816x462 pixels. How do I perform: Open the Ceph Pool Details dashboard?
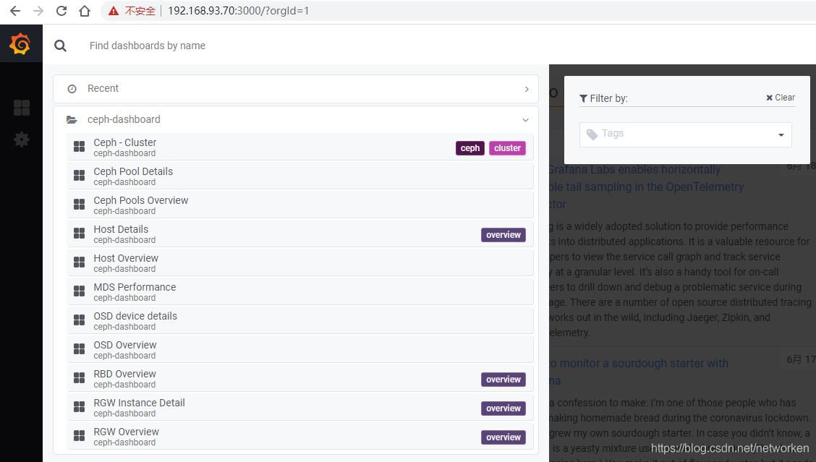tap(300, 176)
